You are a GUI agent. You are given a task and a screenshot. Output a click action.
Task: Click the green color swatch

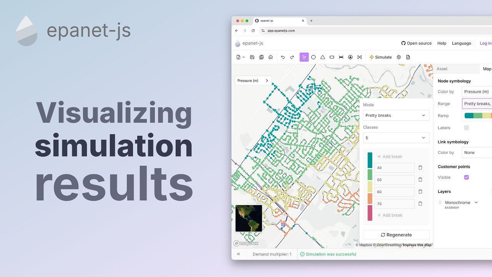click(370, 175)
